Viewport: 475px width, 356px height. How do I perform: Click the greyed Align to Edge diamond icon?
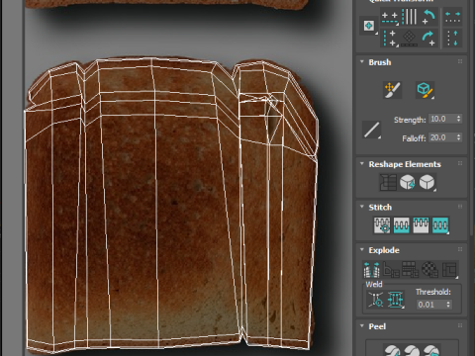click(x=410, y=39)
